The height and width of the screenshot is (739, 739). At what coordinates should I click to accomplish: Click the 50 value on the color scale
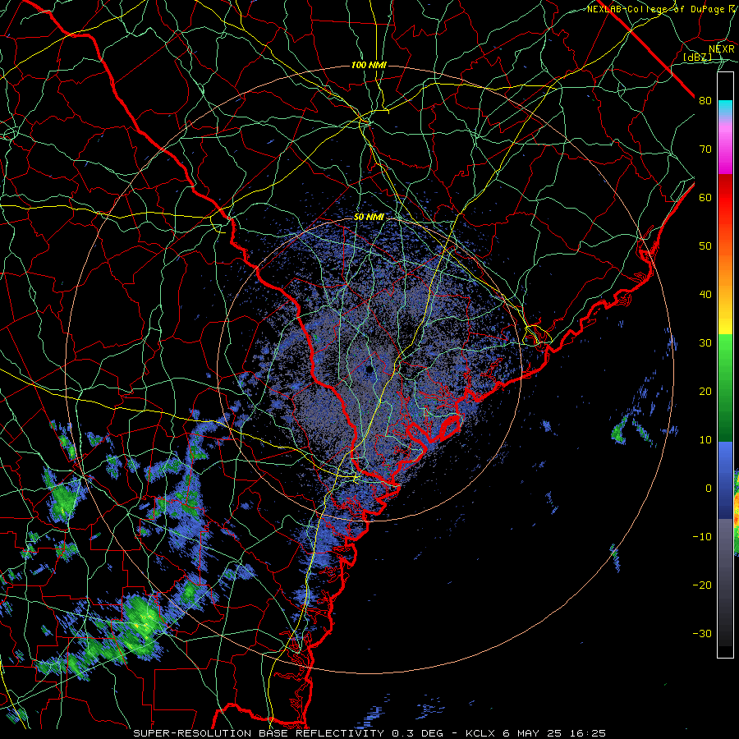[x=705, y=246]
